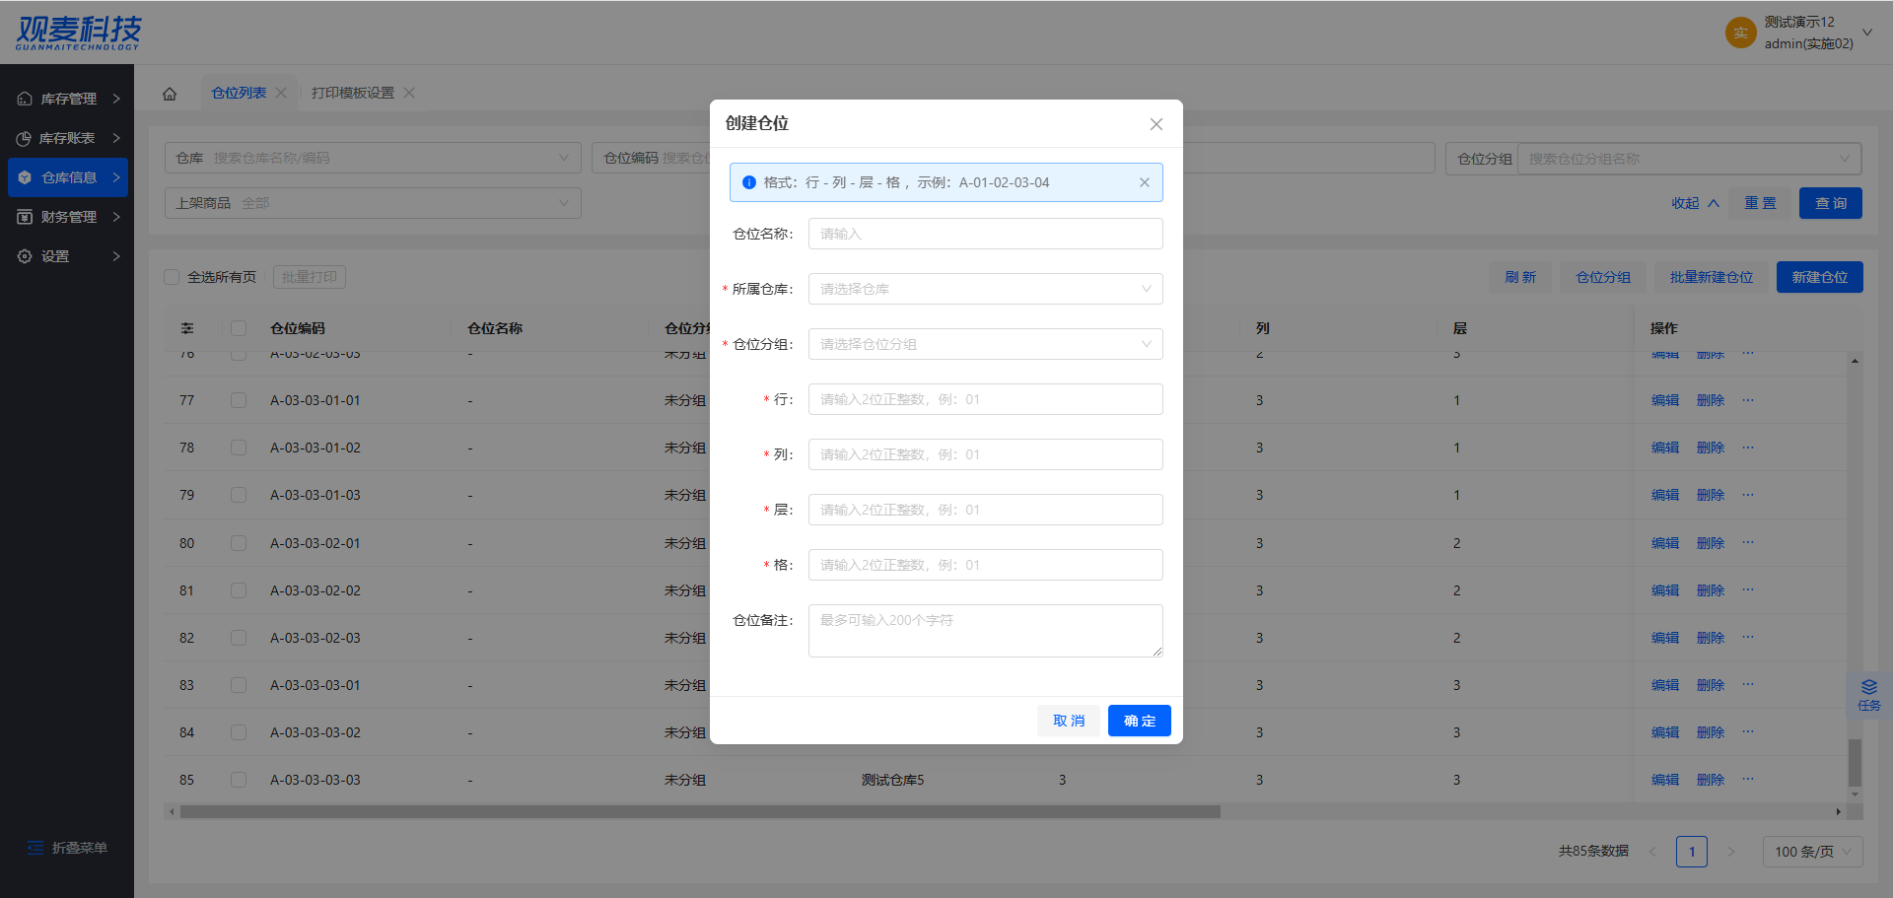This screenshot has height=898, width=1893.
Task: Close the 打印模板设置 tab
Action: coord(409,93)
